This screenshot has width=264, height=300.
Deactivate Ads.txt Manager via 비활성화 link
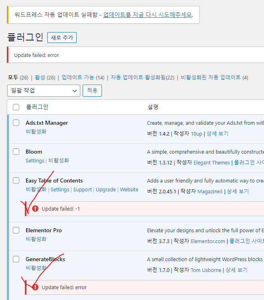point(36,132)
